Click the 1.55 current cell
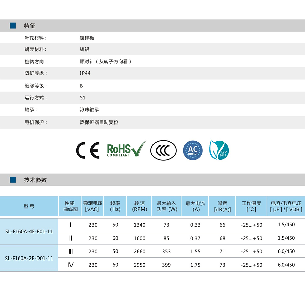The image size is (305, 292). click(195, 252)
